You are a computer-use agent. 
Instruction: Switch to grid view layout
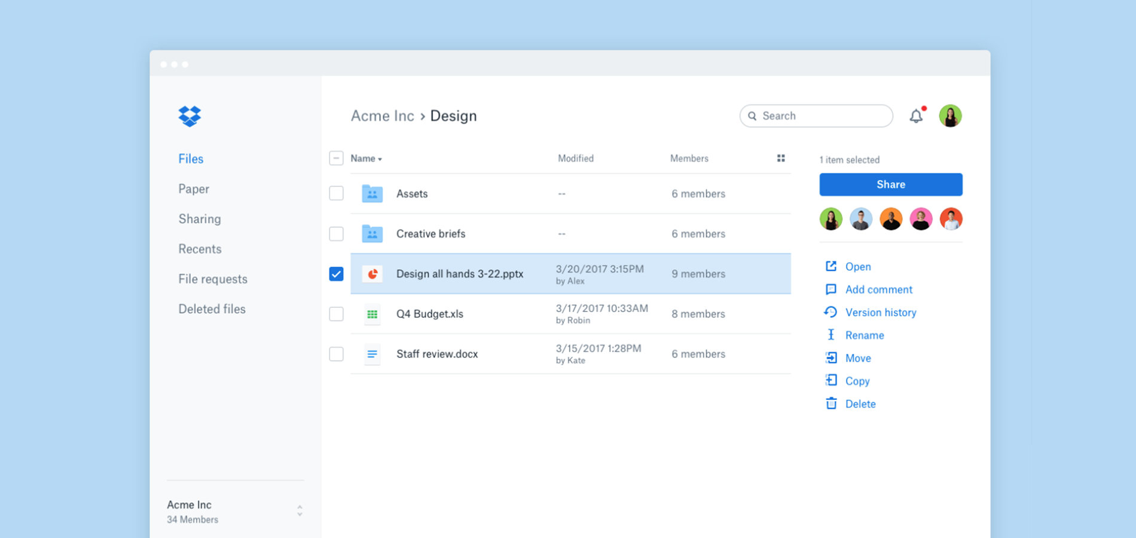pos(781,158)
